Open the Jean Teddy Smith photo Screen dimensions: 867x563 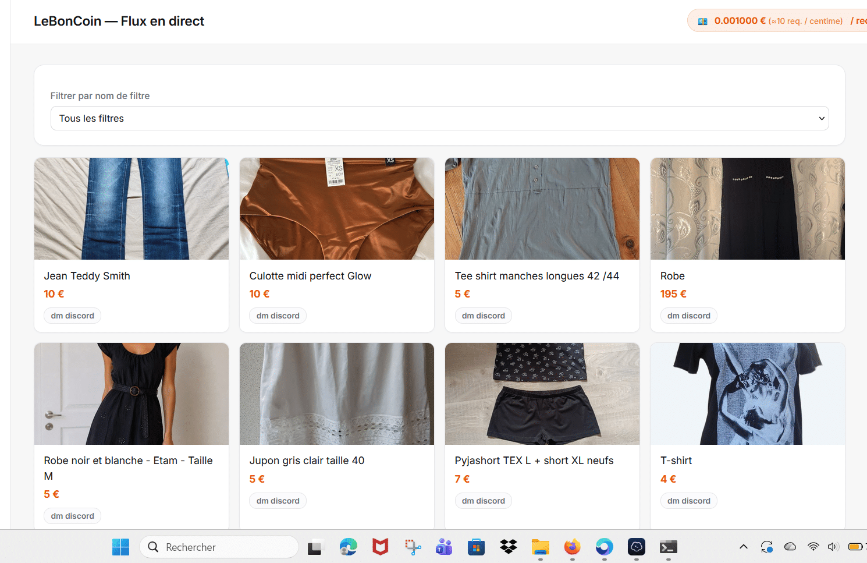pos(132,208)
